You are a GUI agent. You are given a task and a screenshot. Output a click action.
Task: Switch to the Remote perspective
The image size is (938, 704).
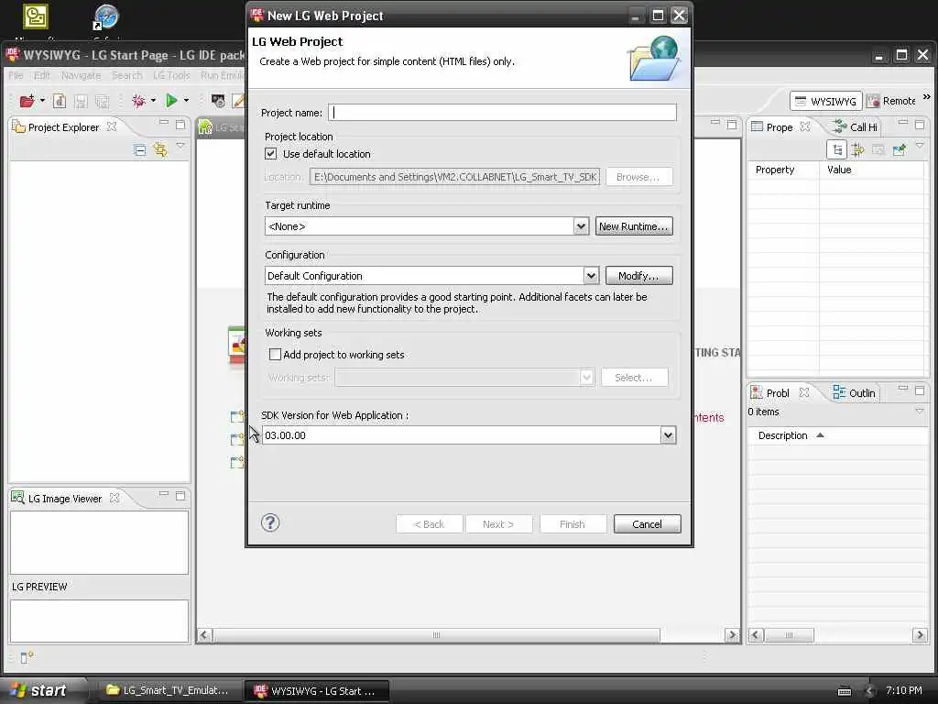(x=891, y=101)
